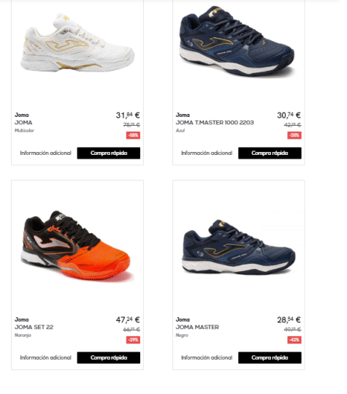Open Información adicional for the Multicolor Joma shoe
Screen dimensions: 347x394
[x=46, y=153]
